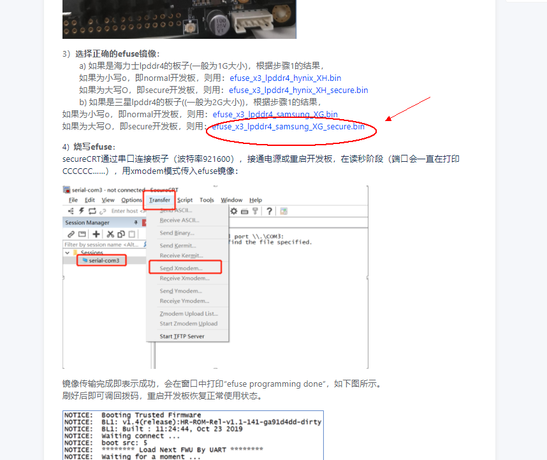This screenshot has height=460, width=547.
Task: Open the Transfer menu
Action: [159, 200]
